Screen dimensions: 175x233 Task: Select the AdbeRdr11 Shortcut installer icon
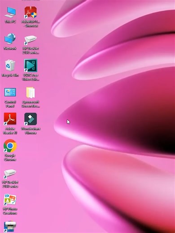pos(31,13)
